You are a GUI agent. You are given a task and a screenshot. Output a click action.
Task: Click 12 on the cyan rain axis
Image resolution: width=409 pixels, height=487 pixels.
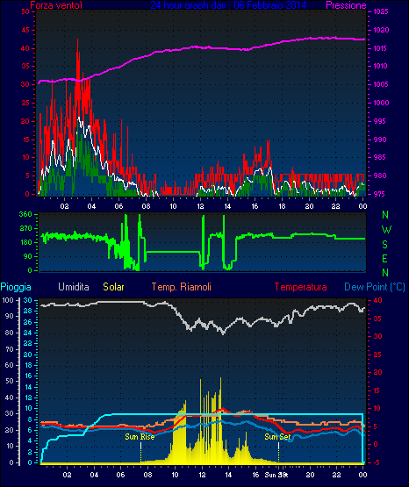pos(28,397)
